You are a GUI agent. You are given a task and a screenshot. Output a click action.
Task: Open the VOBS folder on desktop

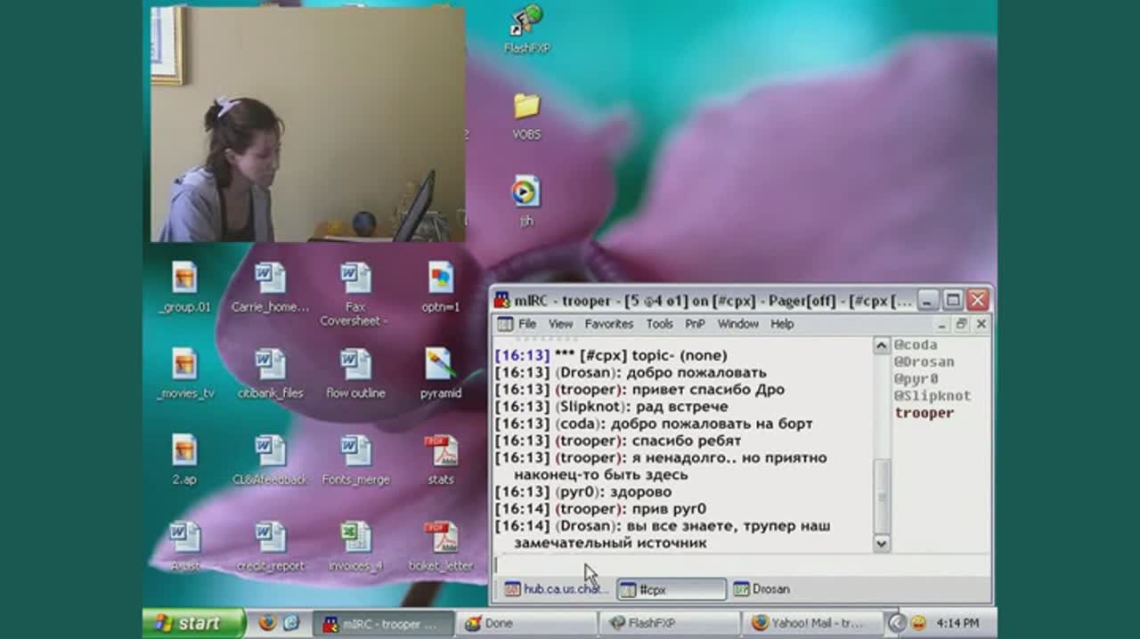click(526, 109)
